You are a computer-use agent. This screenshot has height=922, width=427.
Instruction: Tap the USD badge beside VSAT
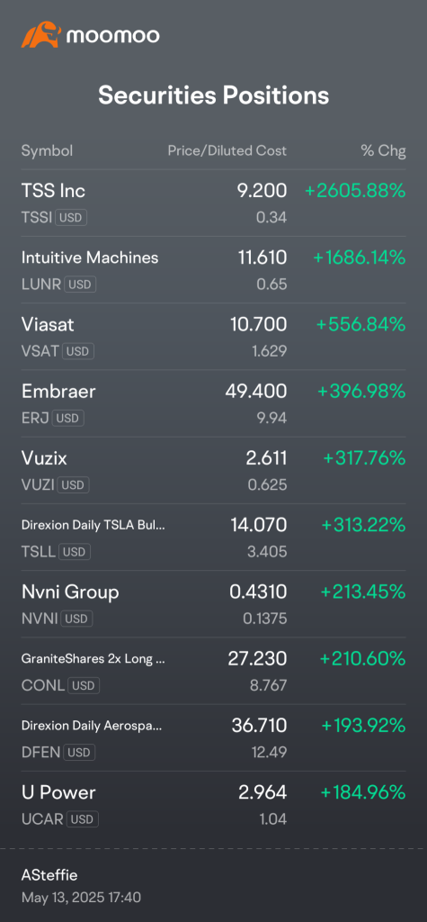[x=77, y=352]
